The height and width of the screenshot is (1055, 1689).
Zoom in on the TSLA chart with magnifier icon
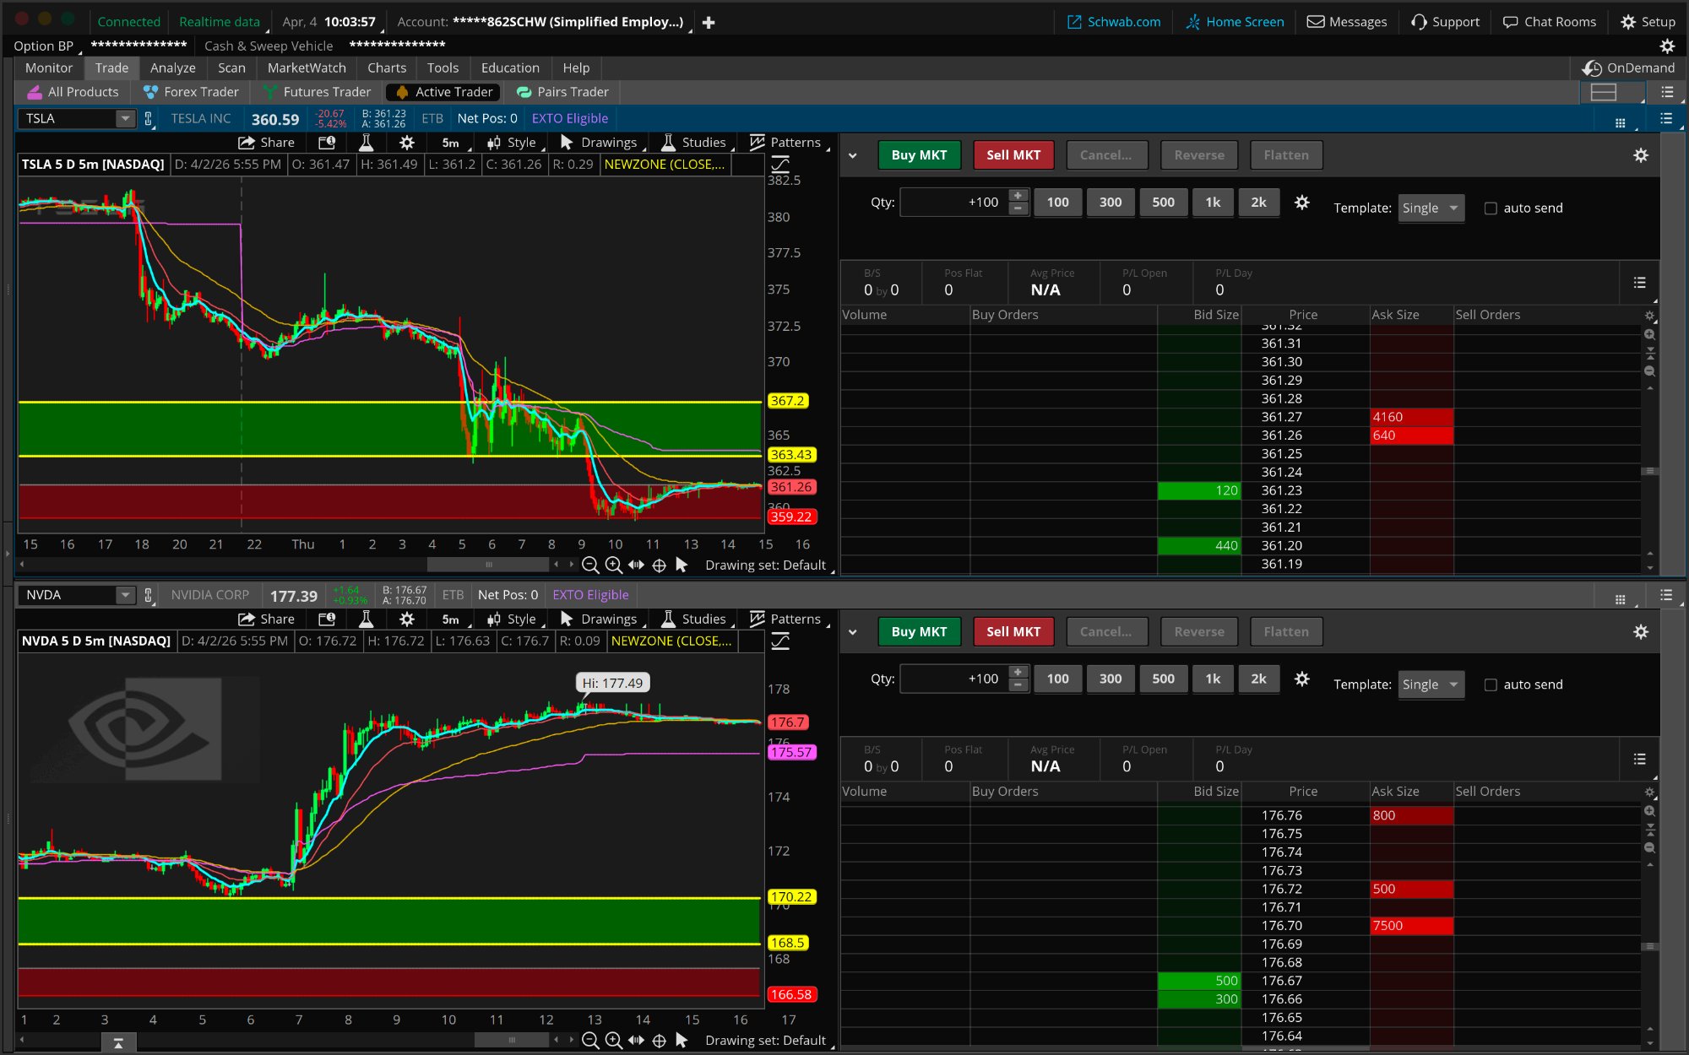coord(614,565)
